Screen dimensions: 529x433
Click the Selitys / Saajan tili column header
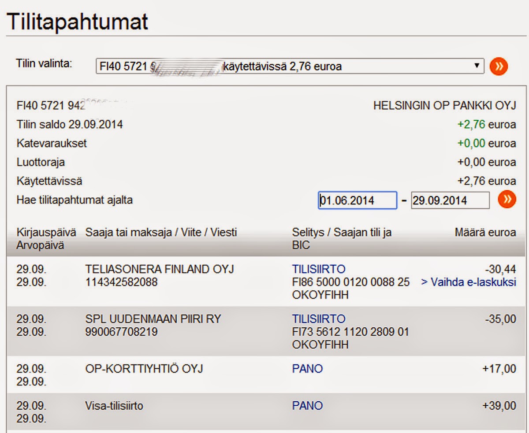point(342,238)
